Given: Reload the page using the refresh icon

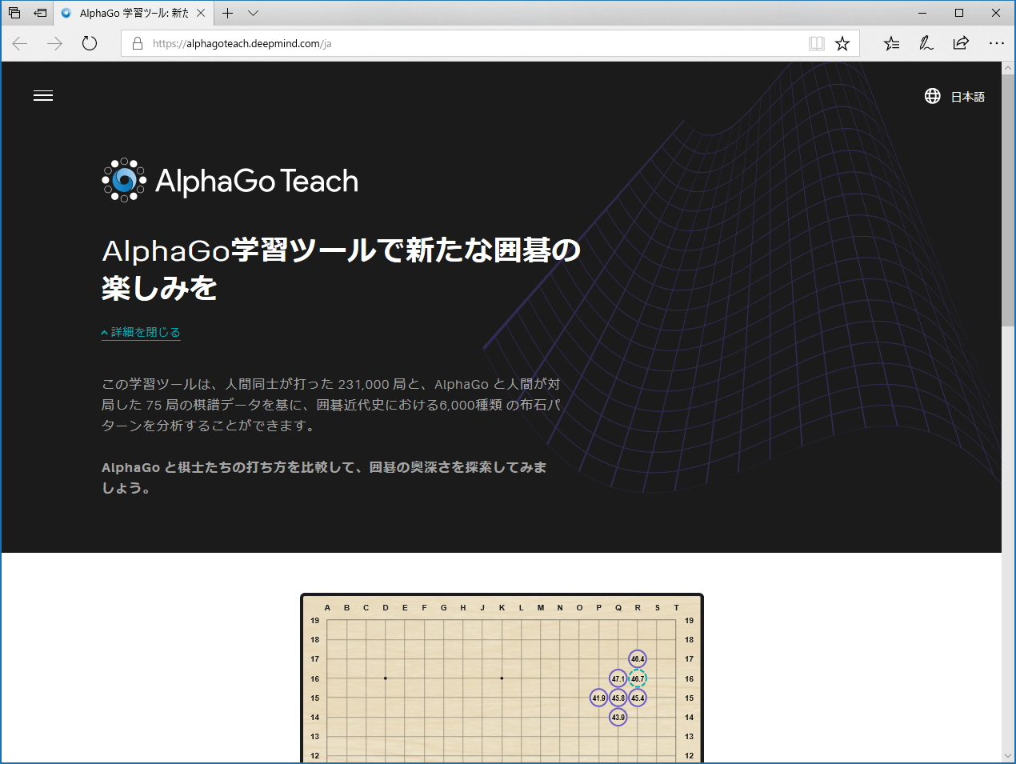Looking at the screenshot, I should point(88,44).
